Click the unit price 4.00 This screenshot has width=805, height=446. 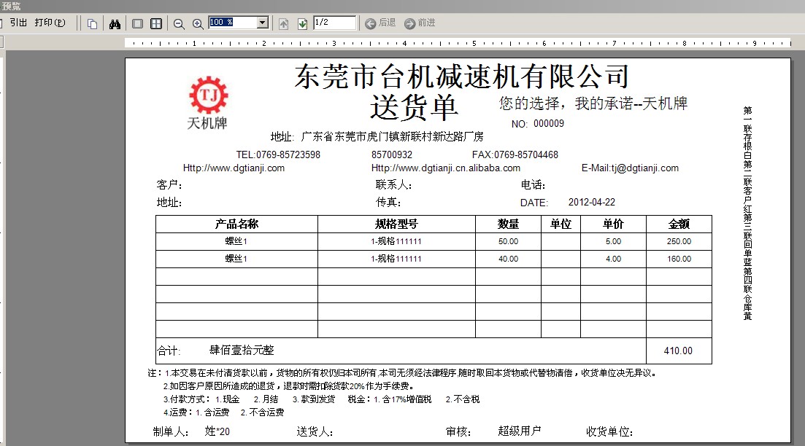click(613, 259)
